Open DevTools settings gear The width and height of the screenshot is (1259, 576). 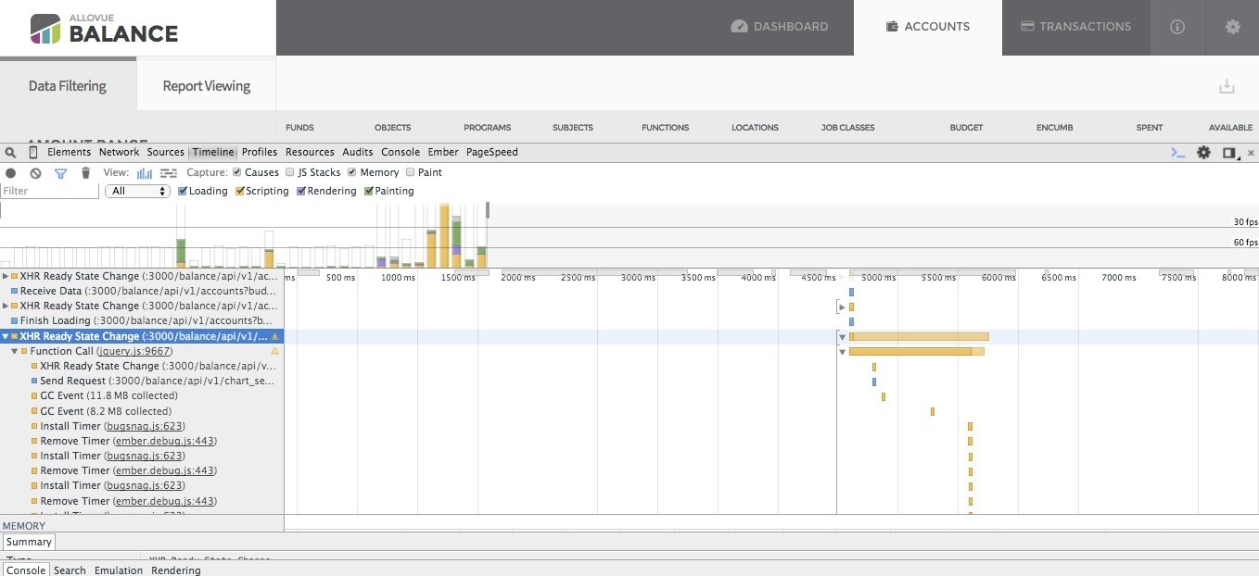click(x=1203, y=153)
